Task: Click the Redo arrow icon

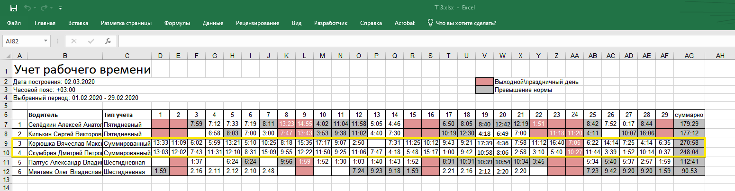Action: pyautogui.click(x=44, y=8)
